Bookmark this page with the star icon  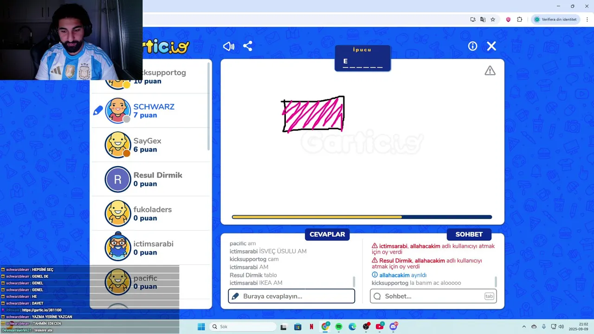tap(493, 19)
